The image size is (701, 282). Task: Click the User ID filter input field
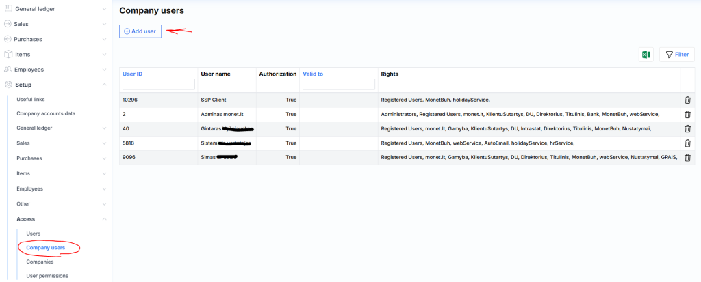(x=158, y=85)
